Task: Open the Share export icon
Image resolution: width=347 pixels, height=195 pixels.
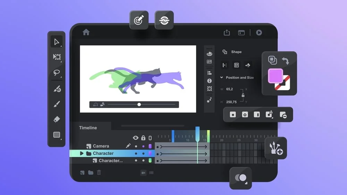Action: 227,33
